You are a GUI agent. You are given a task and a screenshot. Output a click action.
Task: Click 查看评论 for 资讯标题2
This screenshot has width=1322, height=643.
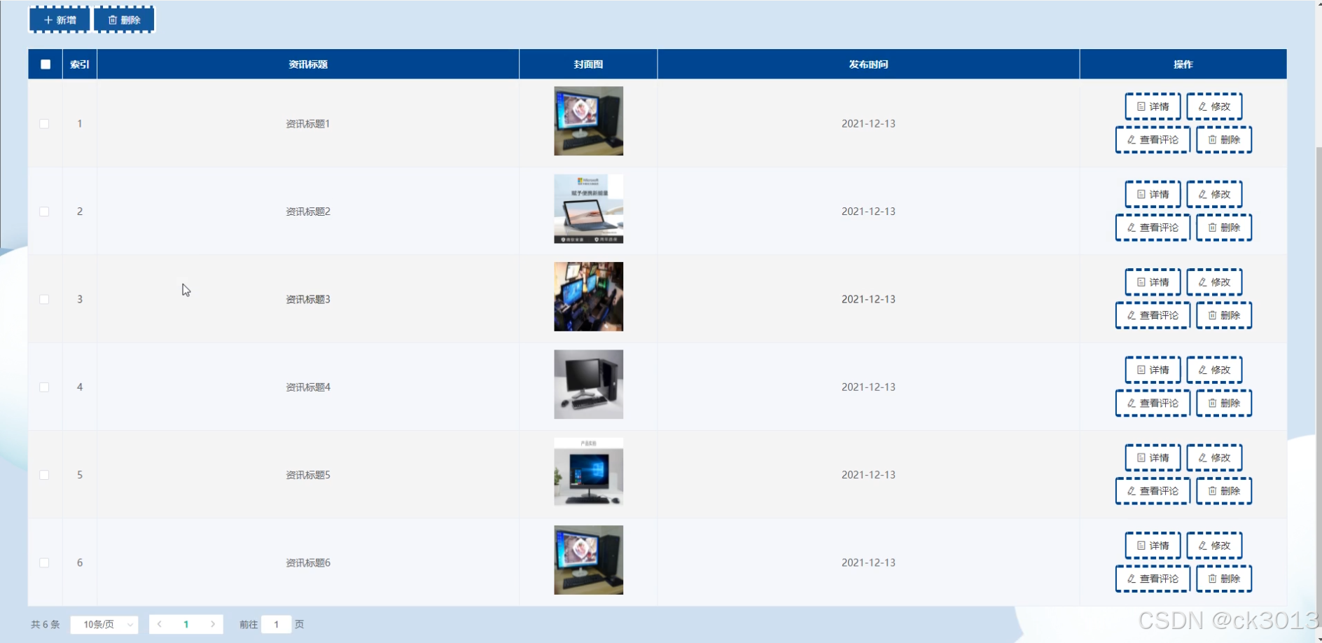tap(1153, 228)
